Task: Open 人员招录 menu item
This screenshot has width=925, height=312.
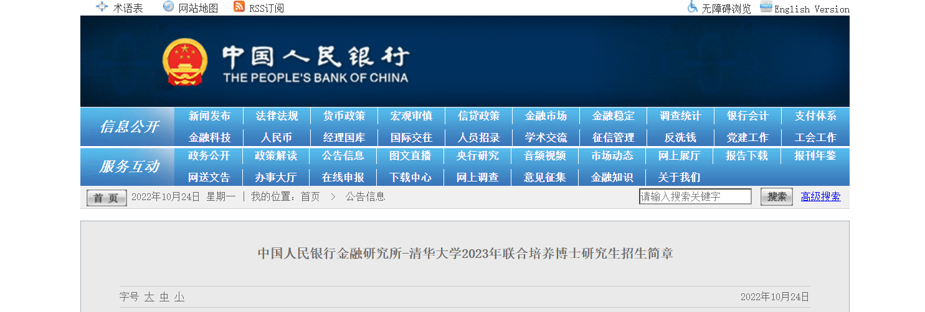Action: tap(478, 137)
